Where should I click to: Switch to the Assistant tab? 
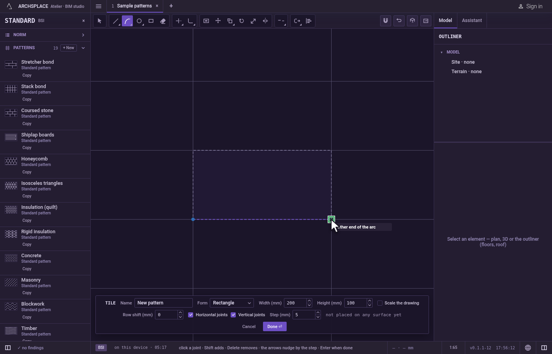(472, 20)
